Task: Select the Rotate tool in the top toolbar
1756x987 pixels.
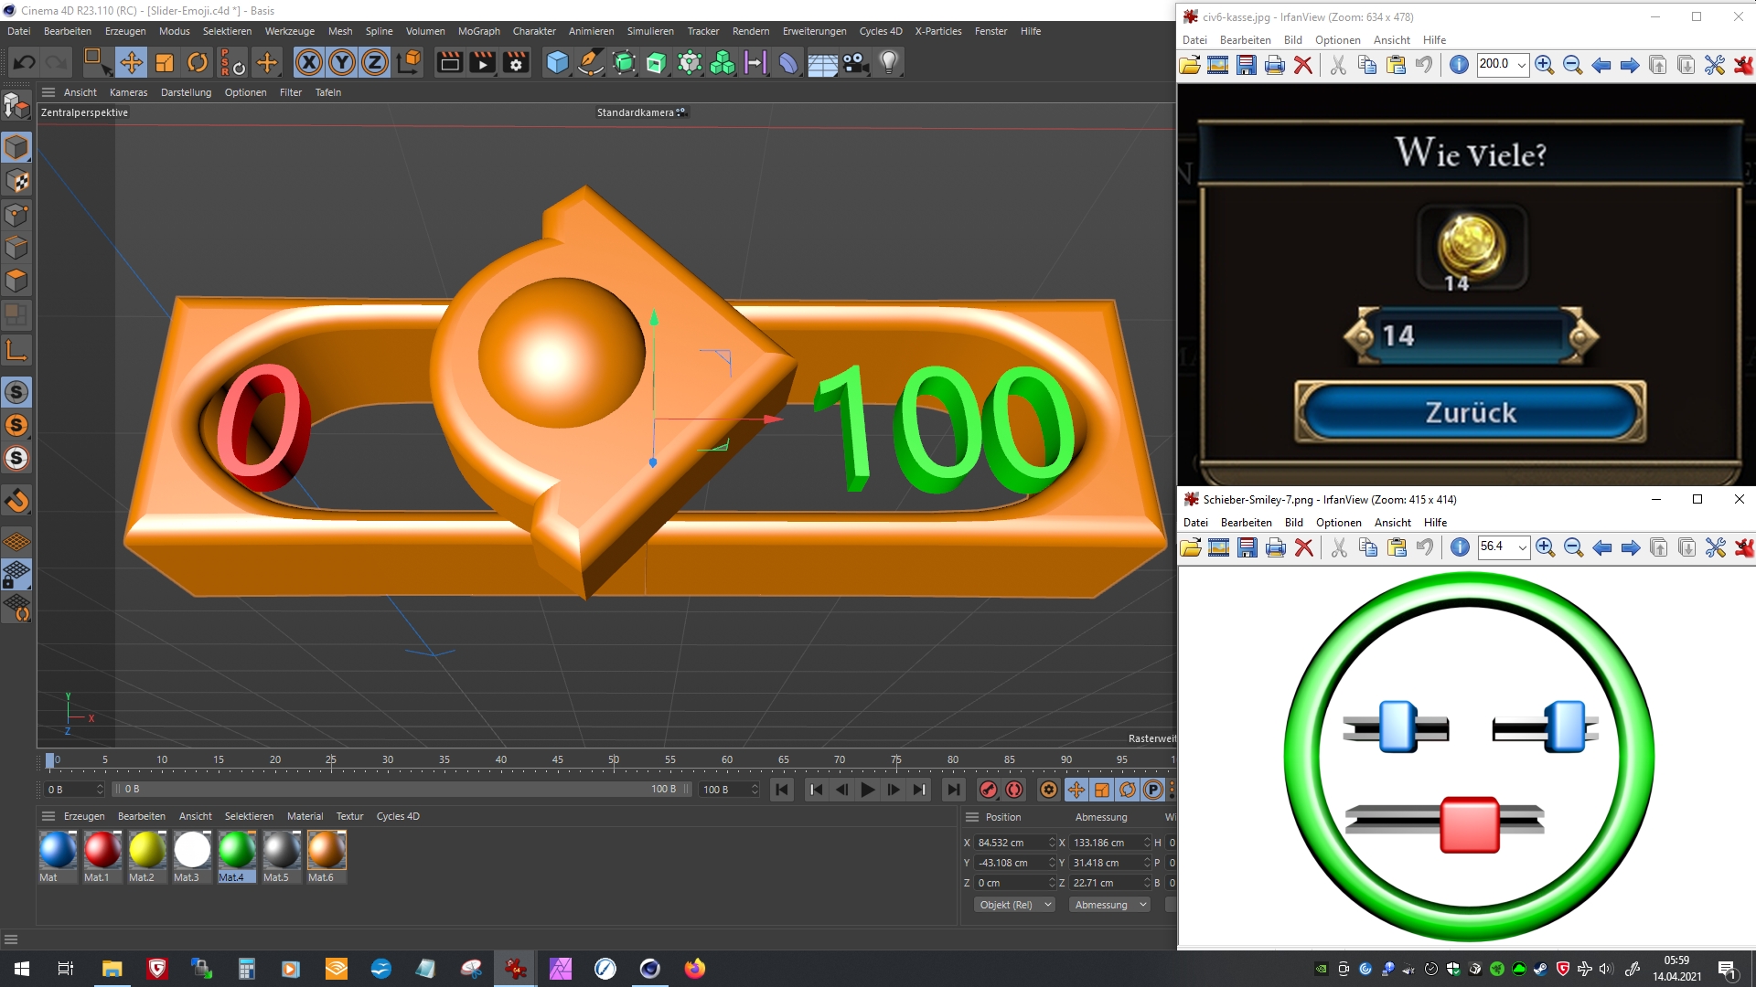Action: (x=198, y=62)
